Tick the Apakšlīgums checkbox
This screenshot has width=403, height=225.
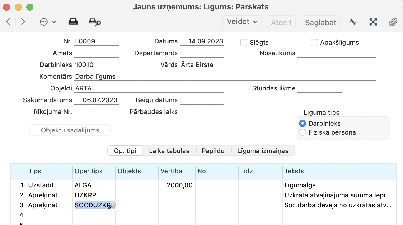point(314,43)
